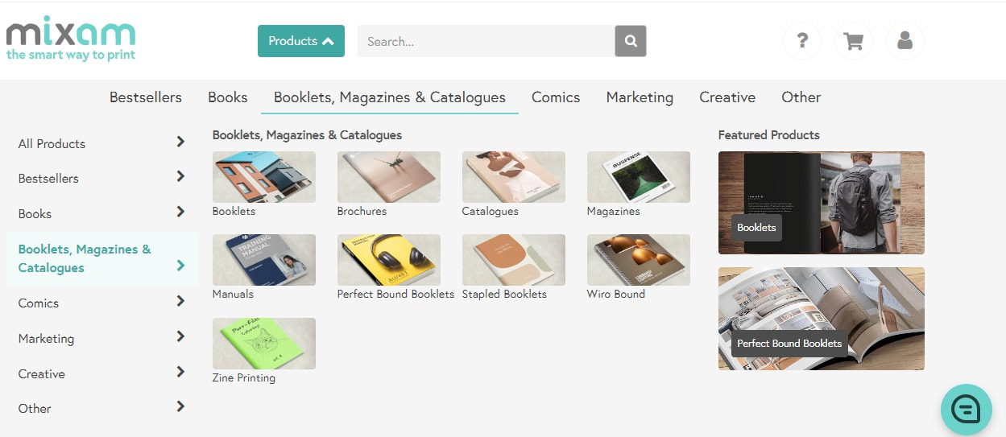Expand Creative chevron in sidebar
The width and height of the screenshot is (1006, 437).
[180, 372]
